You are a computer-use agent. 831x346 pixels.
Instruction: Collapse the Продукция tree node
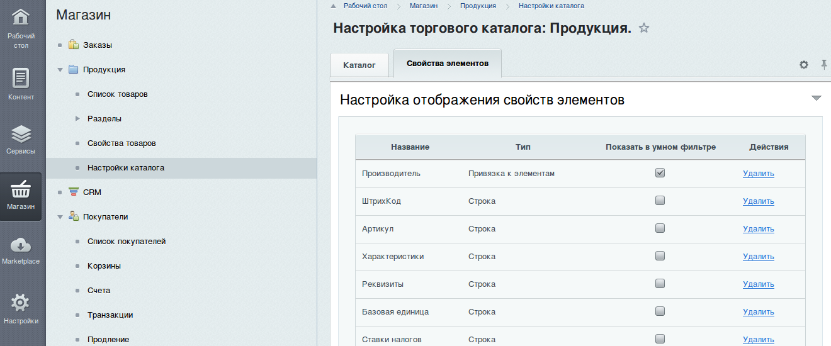[60, 70]
